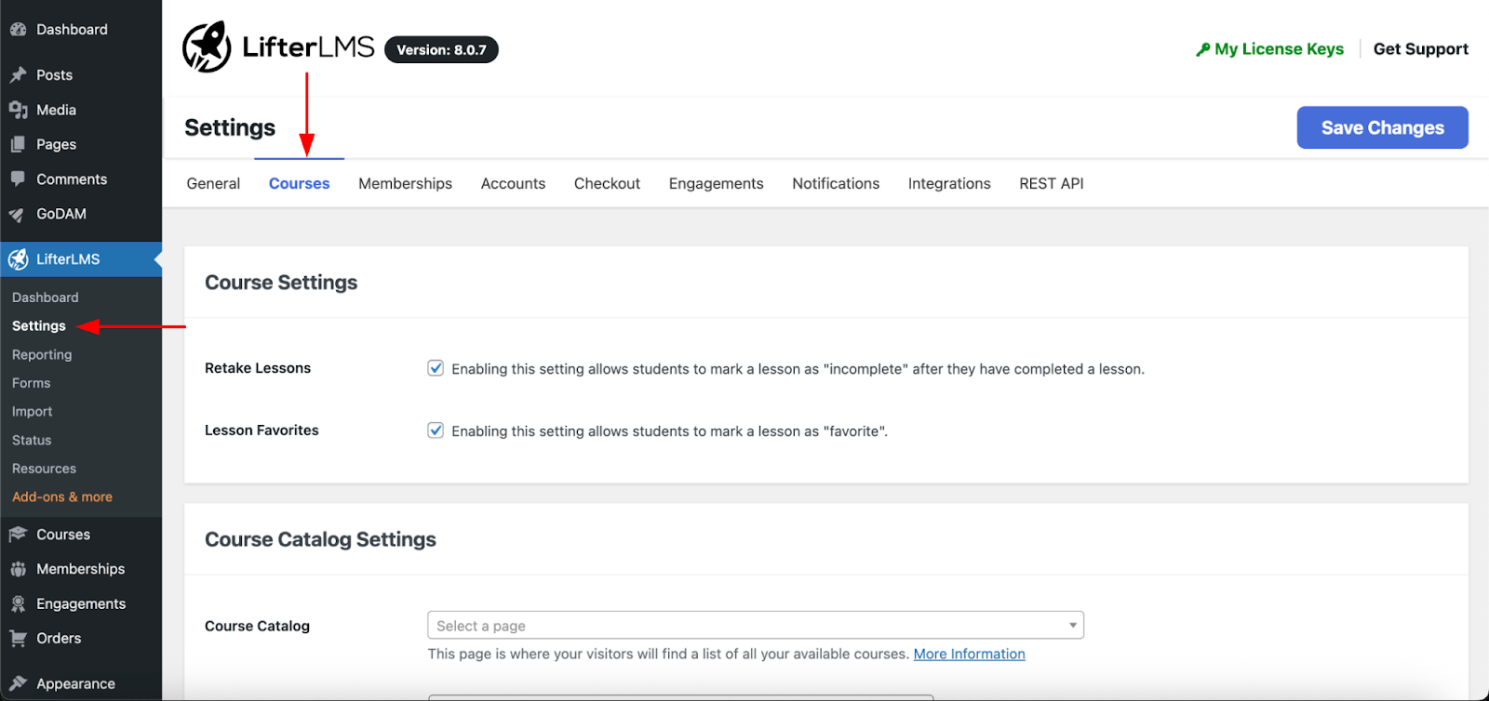Click the Media library icon
The image size is (1489, 701).
[18, 110]
